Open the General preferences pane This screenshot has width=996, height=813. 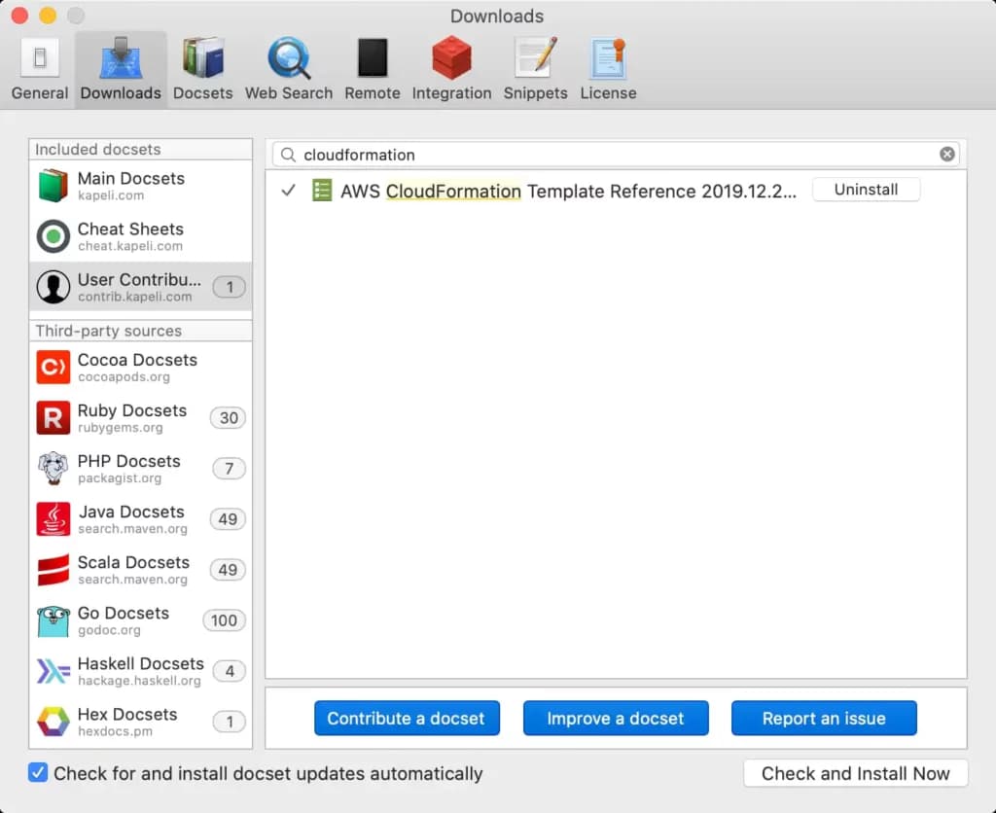point(40,69)
